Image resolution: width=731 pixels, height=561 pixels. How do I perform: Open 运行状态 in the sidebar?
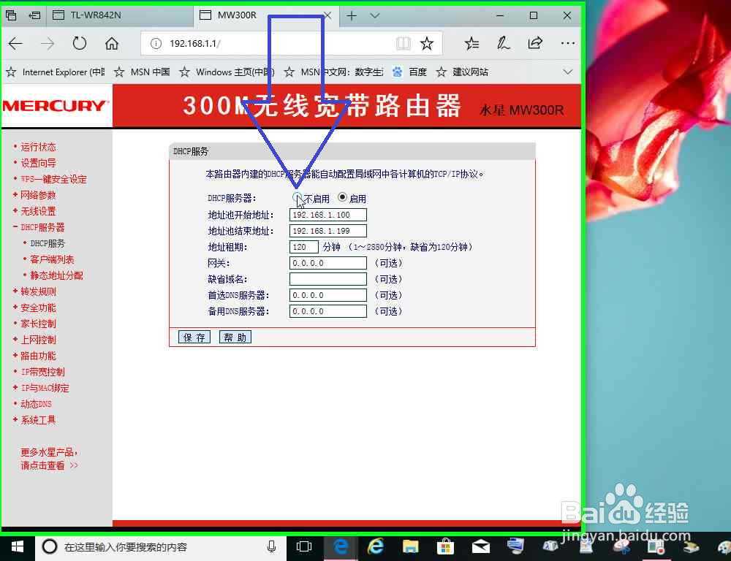click(38, 147)
